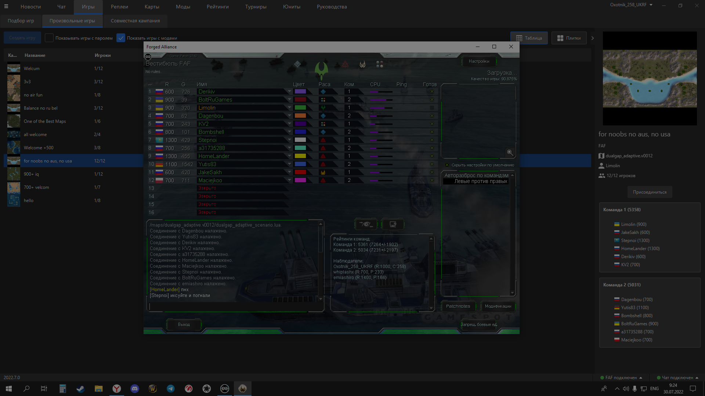The width and height of the screenshot is (705, 396).
Task: Switch to the Турниры tab
Action: coord(256,7)
